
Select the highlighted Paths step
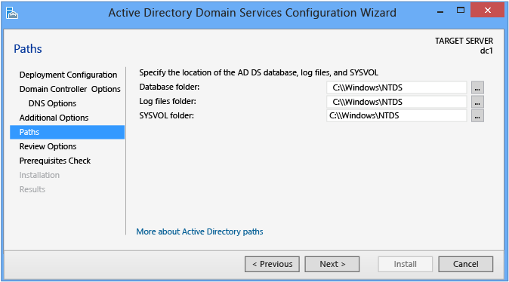pos(67,132)
